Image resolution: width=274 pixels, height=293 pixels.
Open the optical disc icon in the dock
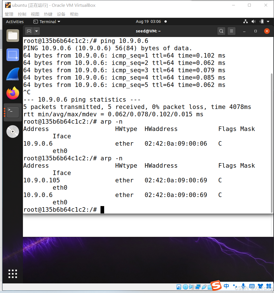pos(13,132)
